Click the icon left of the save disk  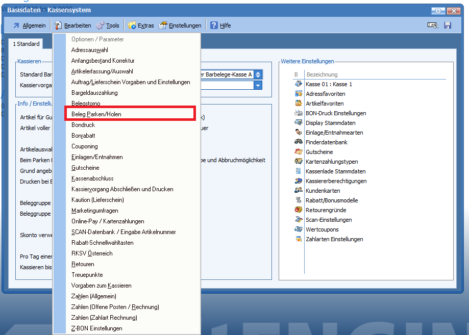432,25
